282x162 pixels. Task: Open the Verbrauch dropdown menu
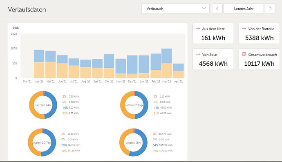(175, 9)
